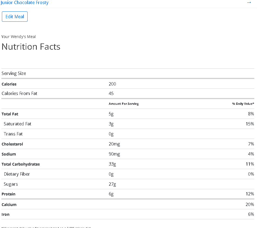Select the Trans Fat 0g amount
The height and width of the screenshot is (228, 260).
[x=111, y=134]
